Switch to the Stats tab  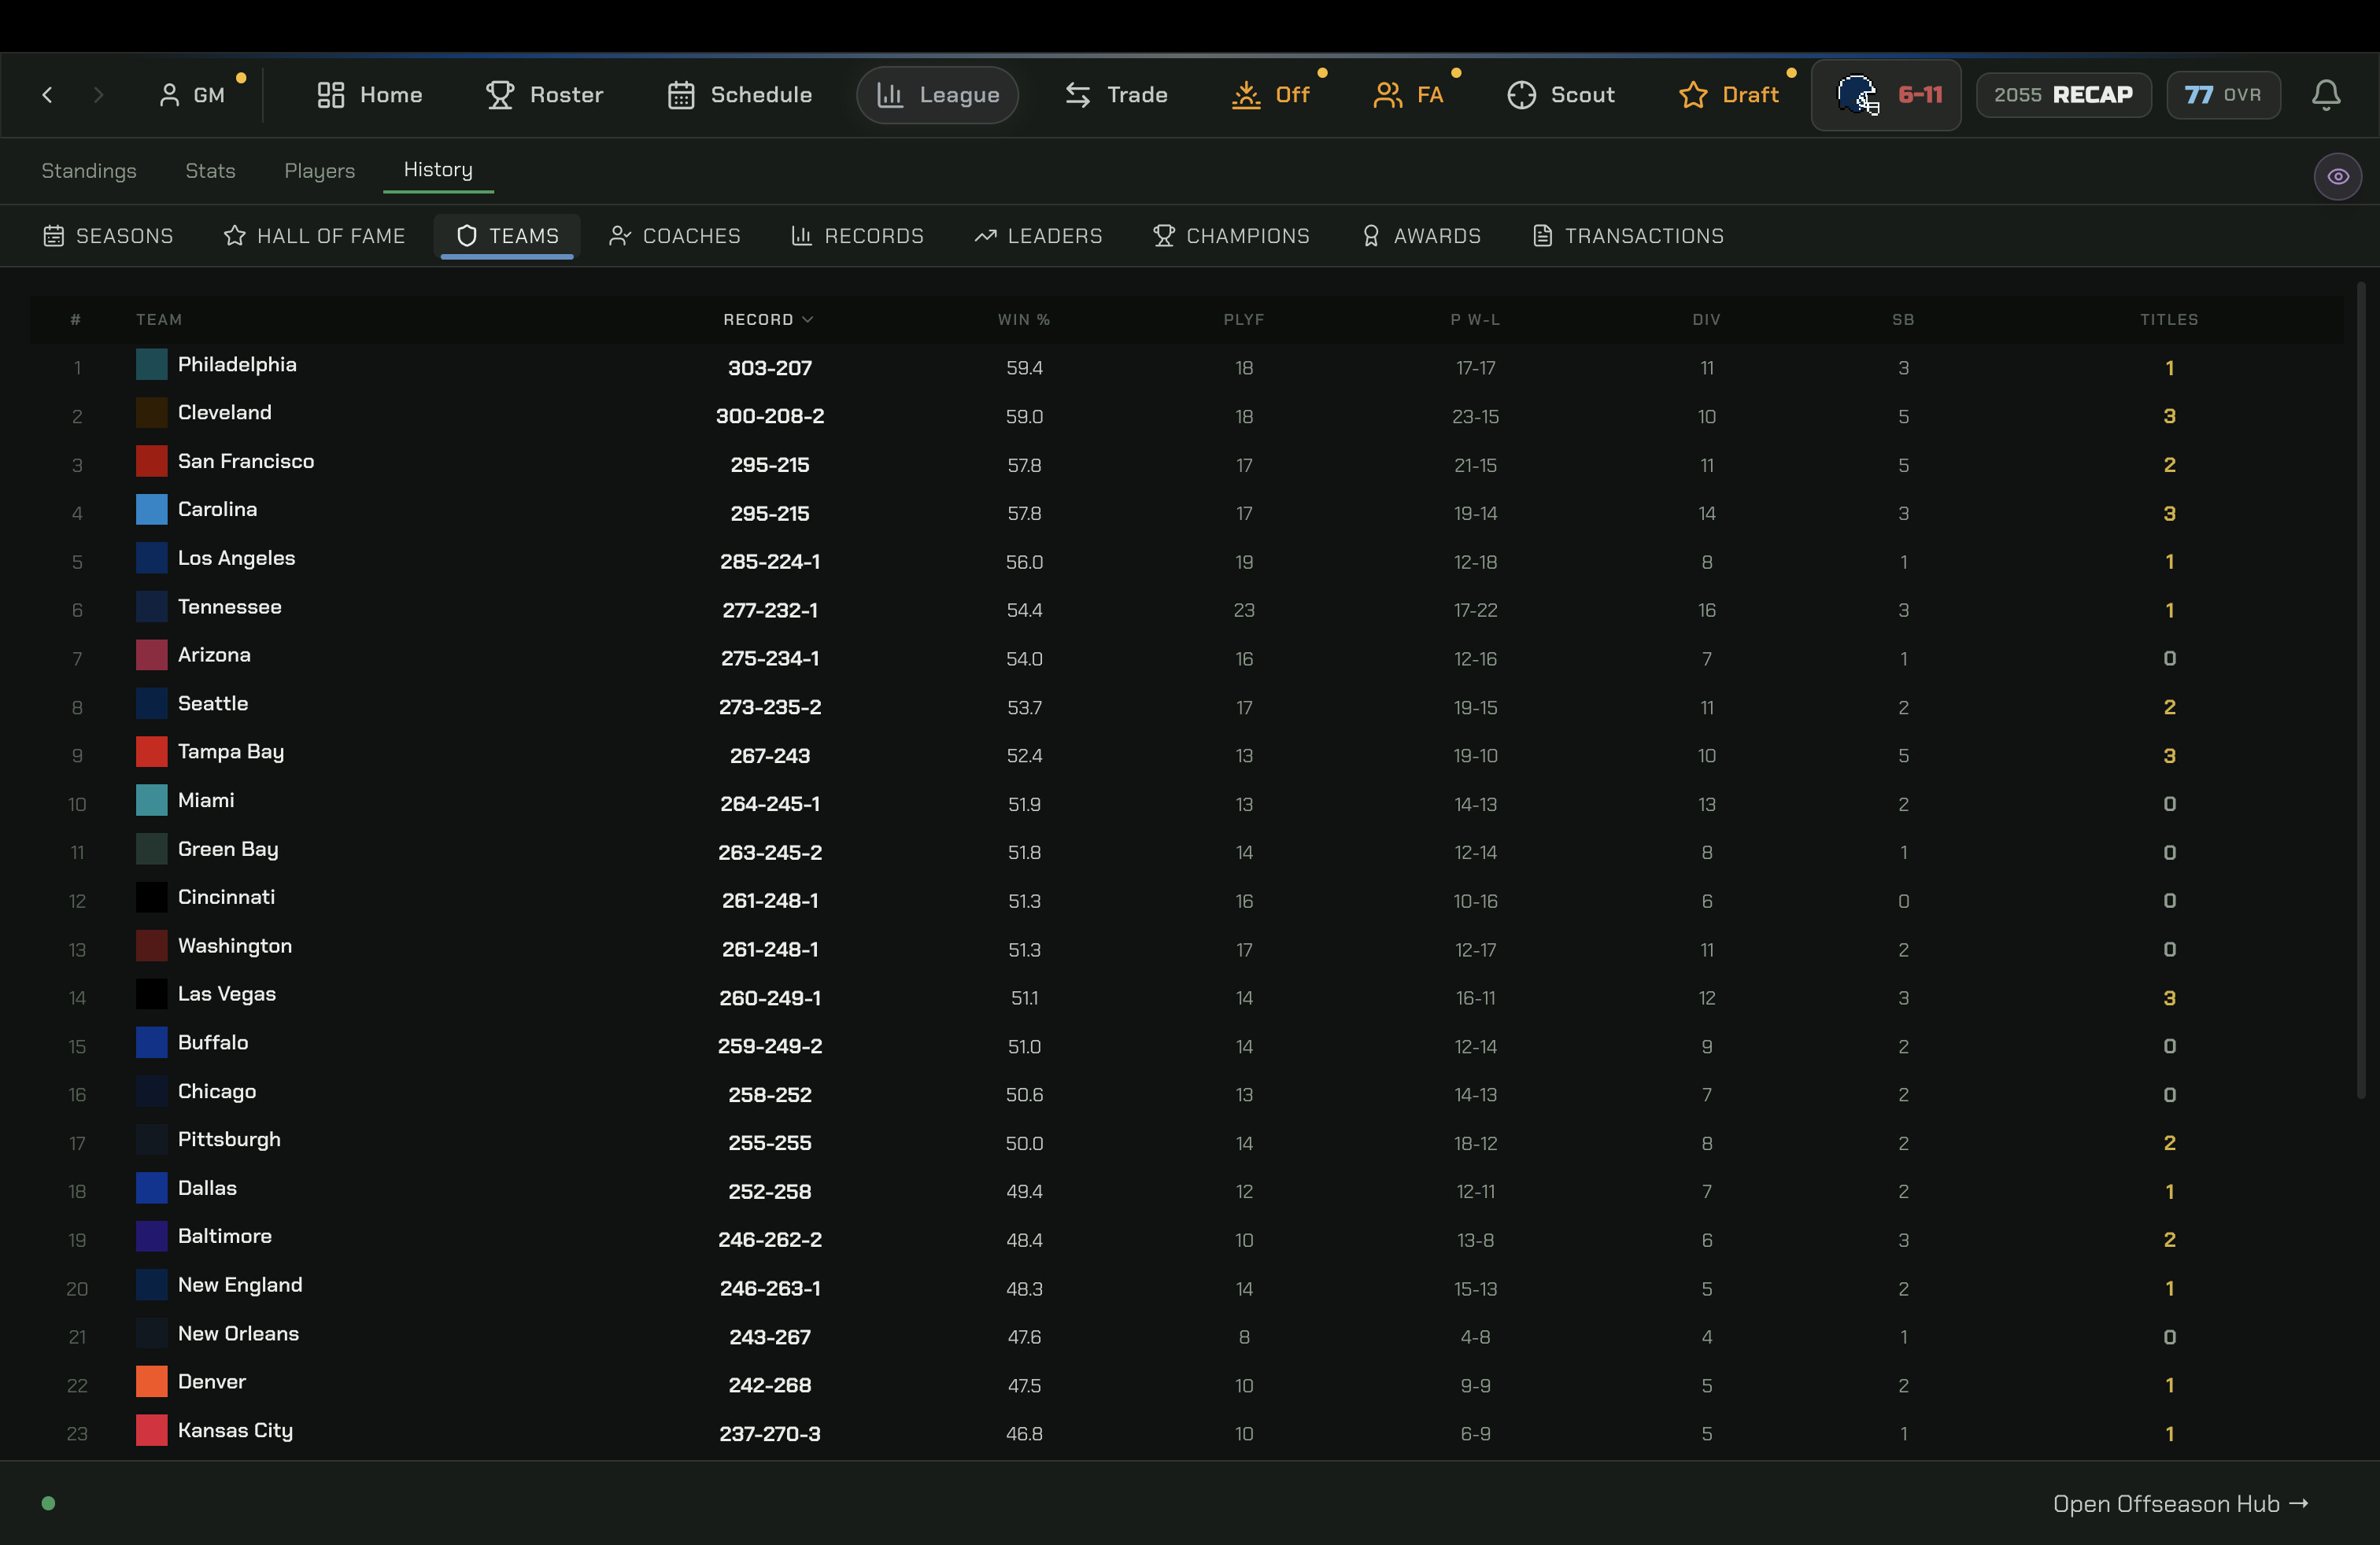tap(210, 171)
